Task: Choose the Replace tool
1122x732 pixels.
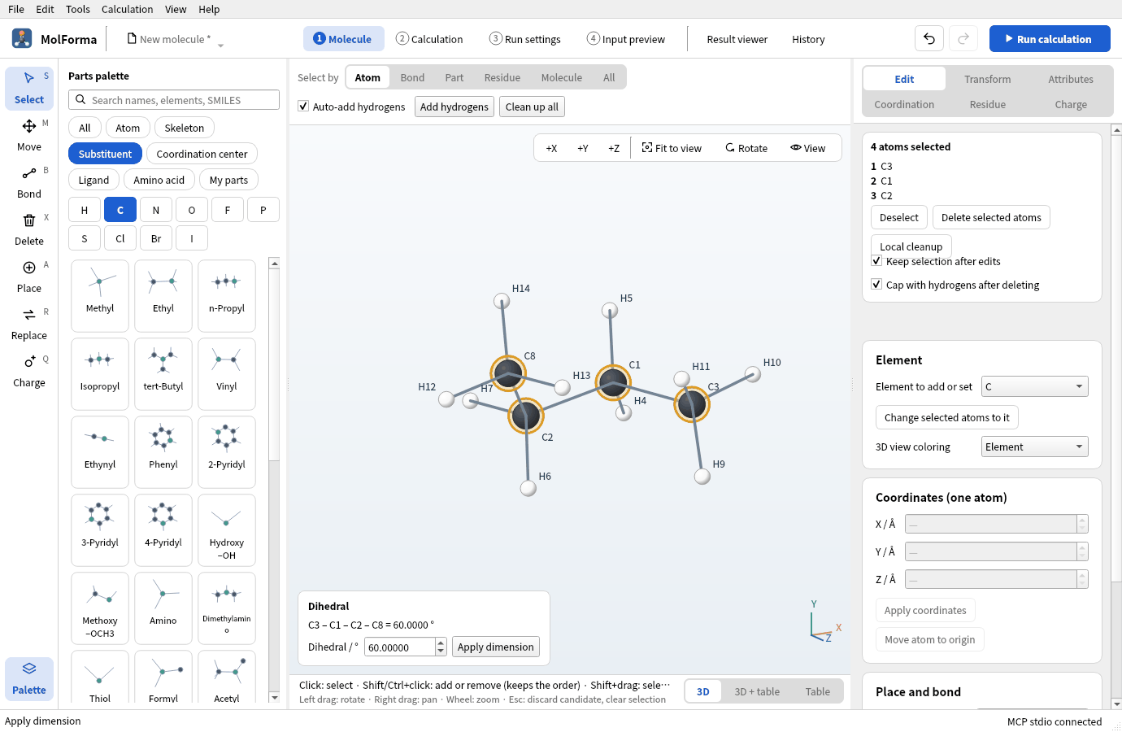Action: pos(29,324)
